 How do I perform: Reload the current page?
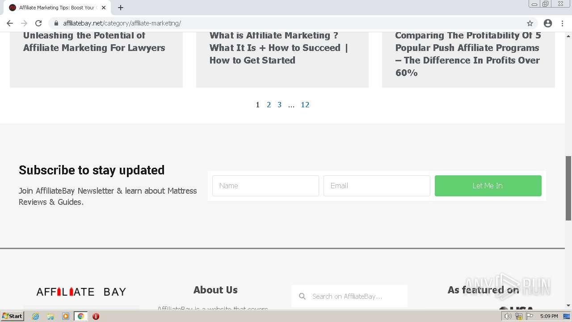tap(38, 23)
